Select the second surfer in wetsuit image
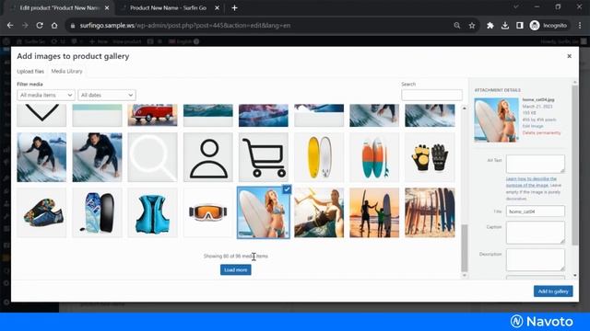The height and width of the screenshot is (331, 590). point(97,157)
